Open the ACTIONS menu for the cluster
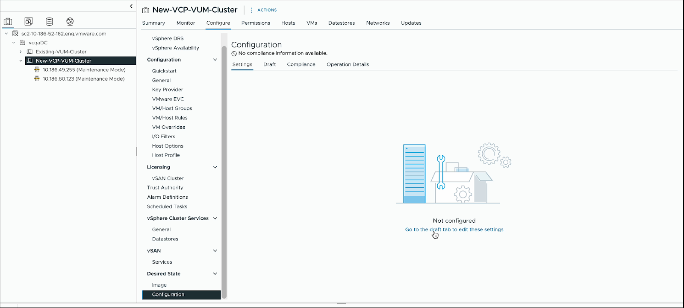This screenshot has height=308, width=684. tap(263, 10)
